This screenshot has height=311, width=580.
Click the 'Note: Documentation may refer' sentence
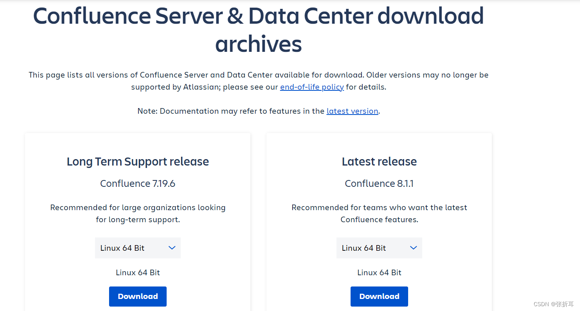258,111
